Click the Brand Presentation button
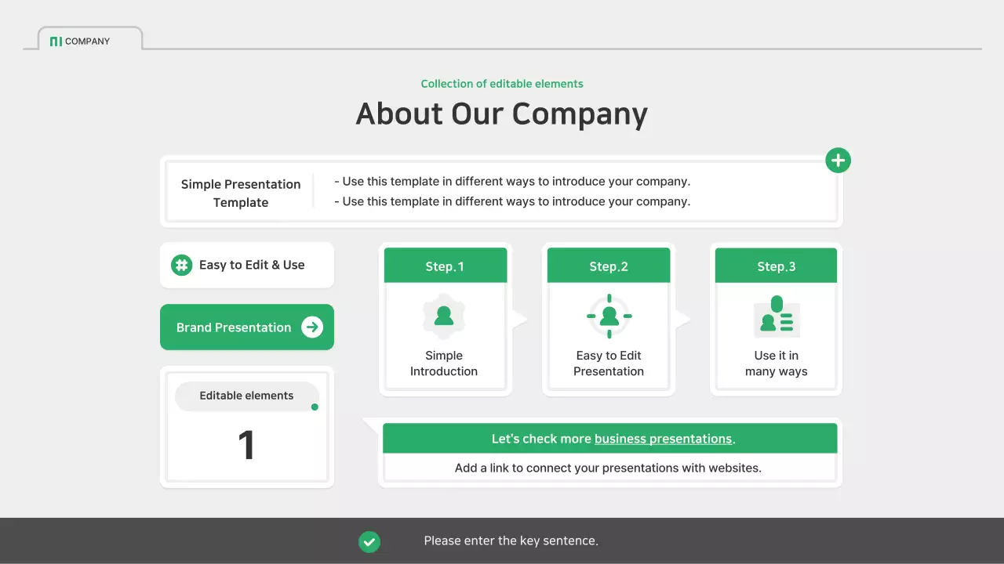Image resolution: width=1004 pixels, height=564 pixels. click(x=232, y=327)
